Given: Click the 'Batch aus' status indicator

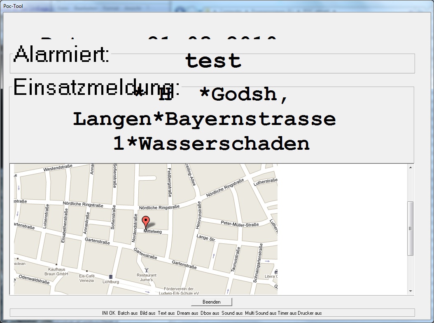Looking at the screenshot, I should [128, 313].
